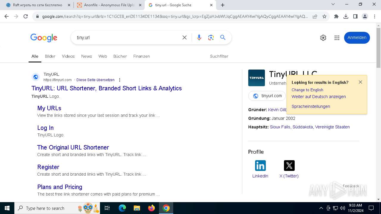Click the Google search text field
381x214 pixels.
[128, 37]
